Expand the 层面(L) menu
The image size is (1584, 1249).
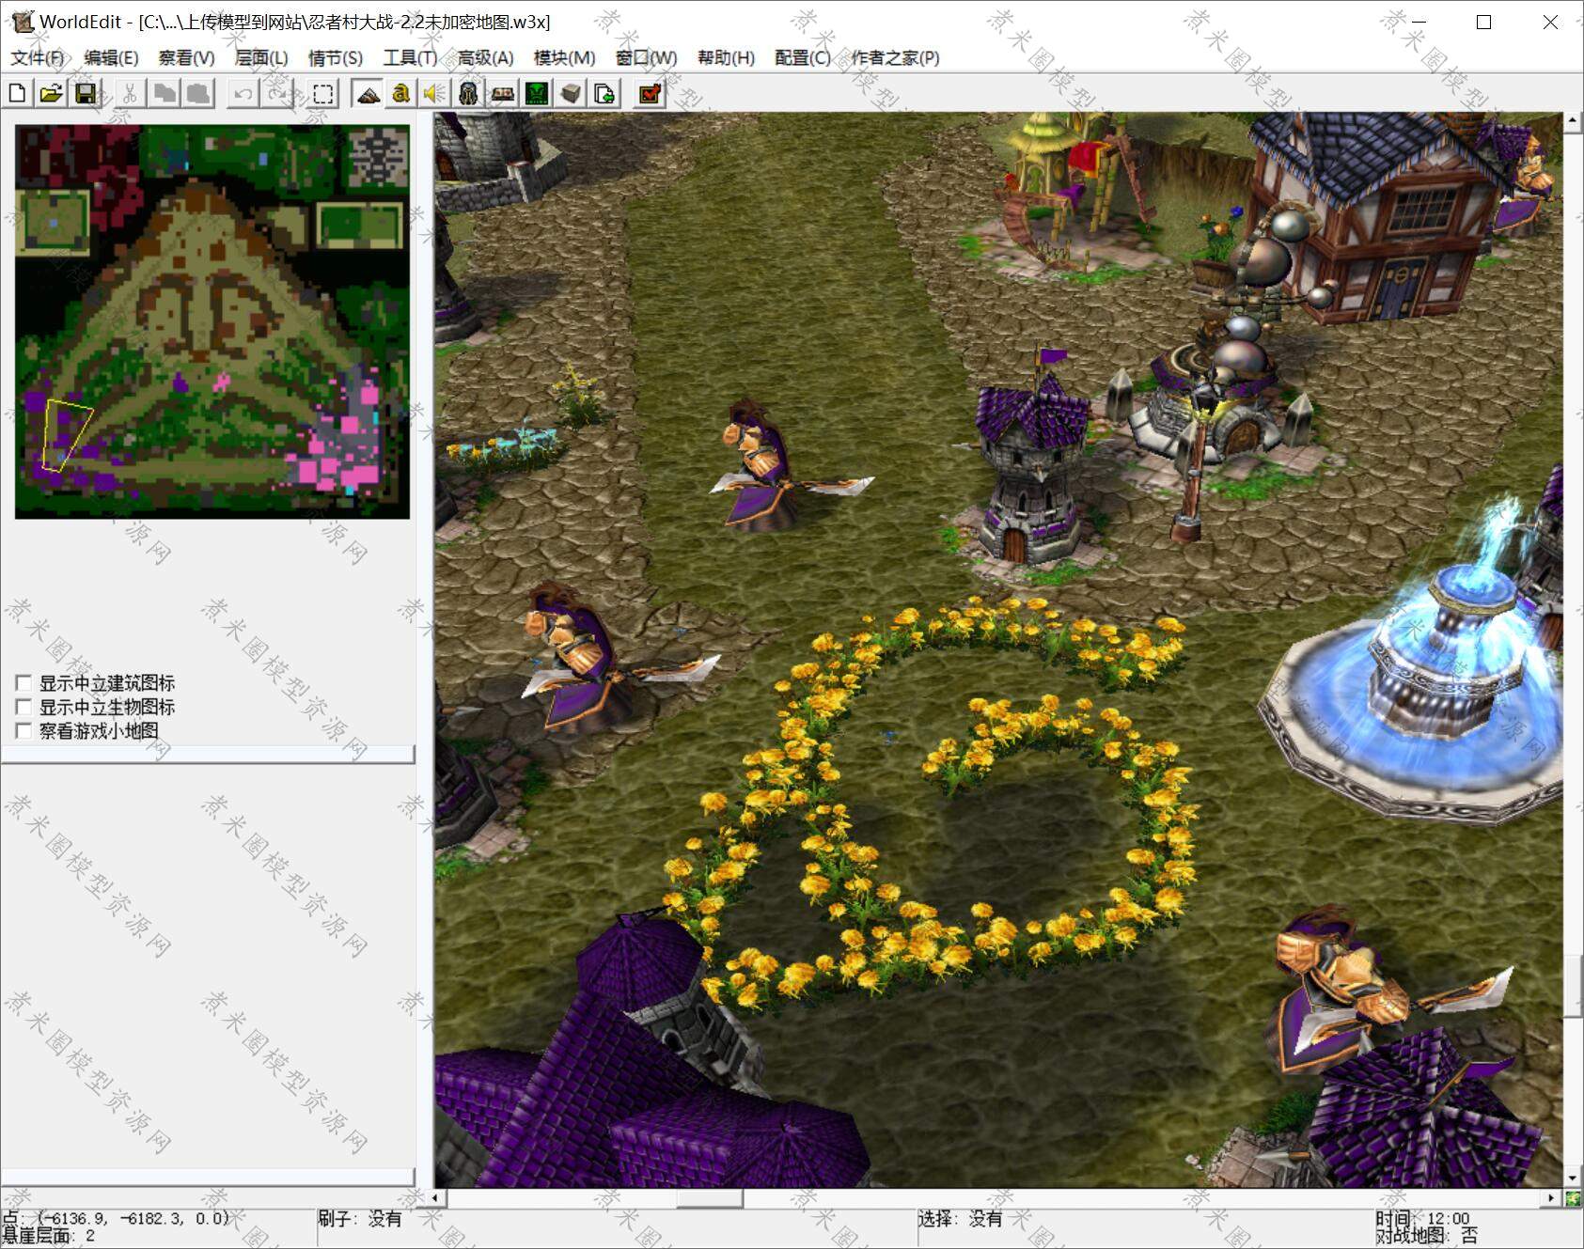261,57
